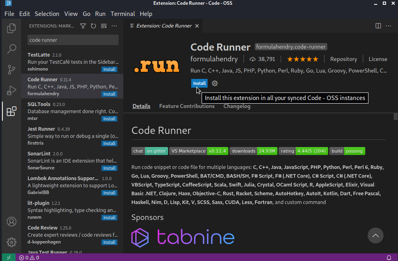Screen dimensions: 398x261
Task: Open notifications bell in status bar
Action: click(x=389, y=257)
